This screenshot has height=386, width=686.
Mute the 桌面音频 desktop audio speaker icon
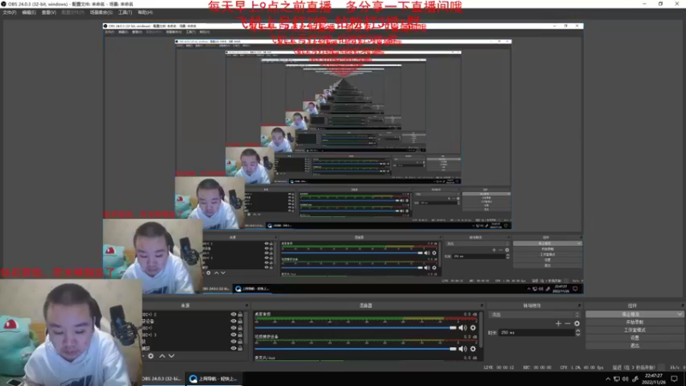462,328
